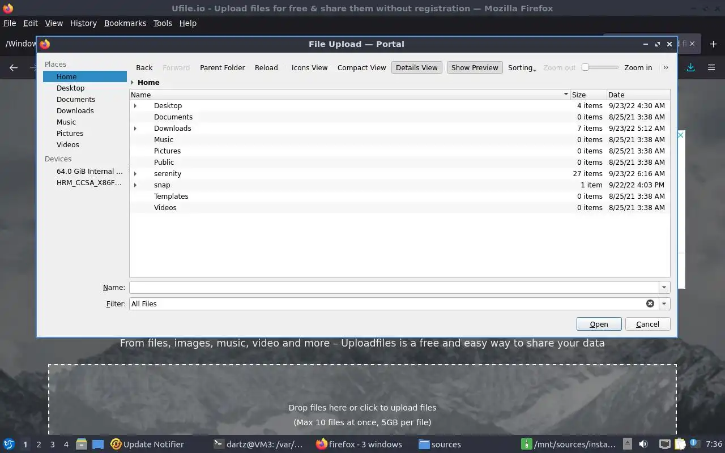
Task: Click inside the Name input field
Action: 394,288
